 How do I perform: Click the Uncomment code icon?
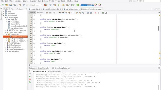106,13
